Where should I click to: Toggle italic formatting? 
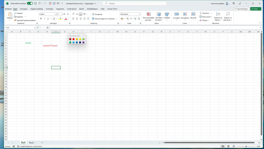pos(44,19)
